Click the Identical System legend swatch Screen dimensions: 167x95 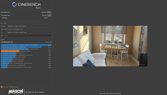point(9,87)
